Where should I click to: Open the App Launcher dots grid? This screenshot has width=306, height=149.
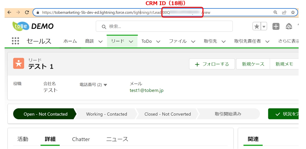(x=16, y=41)
